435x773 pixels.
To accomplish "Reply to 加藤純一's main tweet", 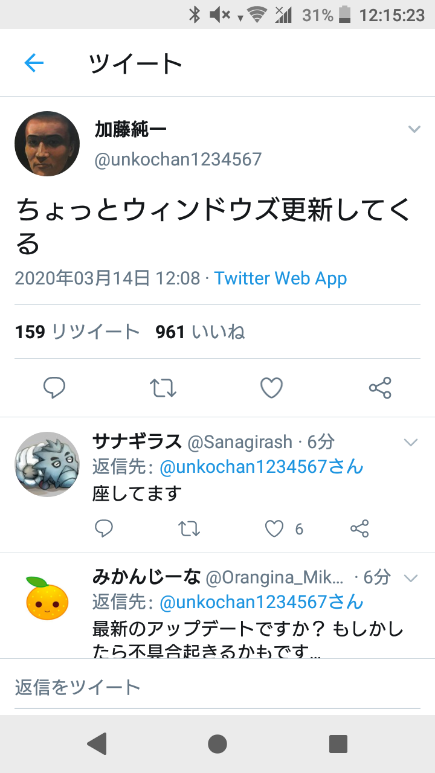I will pos(54,388).
